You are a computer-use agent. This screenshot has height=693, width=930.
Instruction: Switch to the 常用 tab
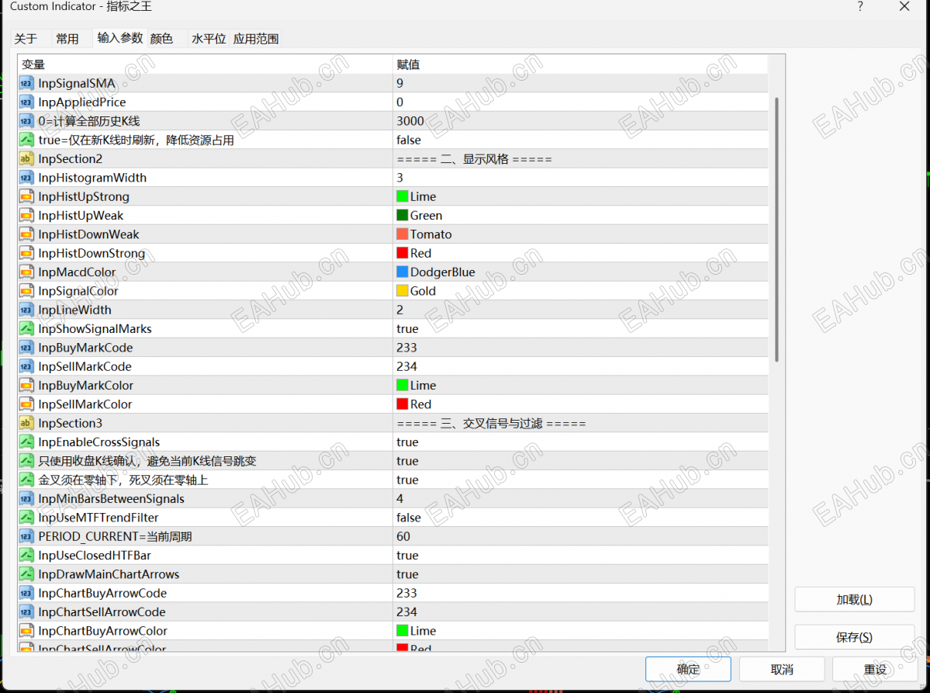point(67,39)
